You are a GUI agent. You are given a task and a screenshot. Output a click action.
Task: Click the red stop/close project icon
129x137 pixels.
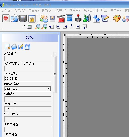coord(6,18)
